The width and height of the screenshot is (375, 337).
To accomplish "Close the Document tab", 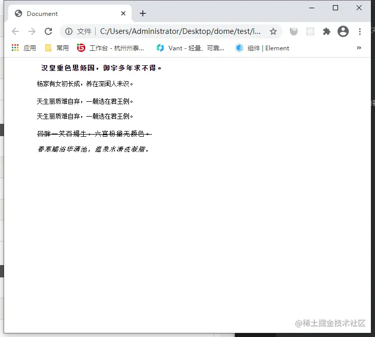I will (123, 13).
